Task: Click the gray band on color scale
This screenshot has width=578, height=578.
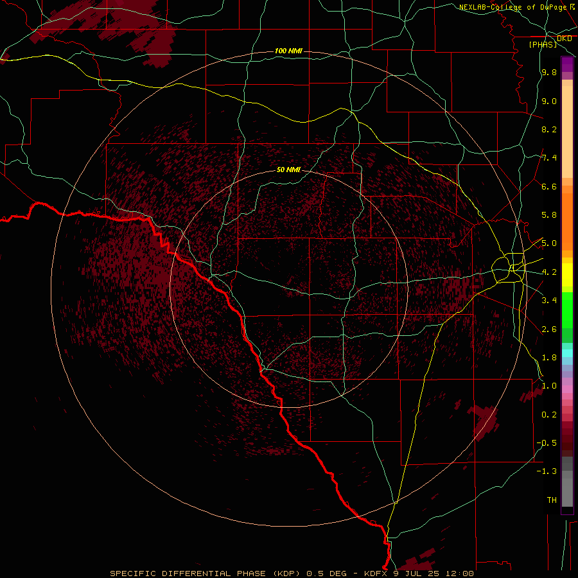Action: click(x=567, y=482)
